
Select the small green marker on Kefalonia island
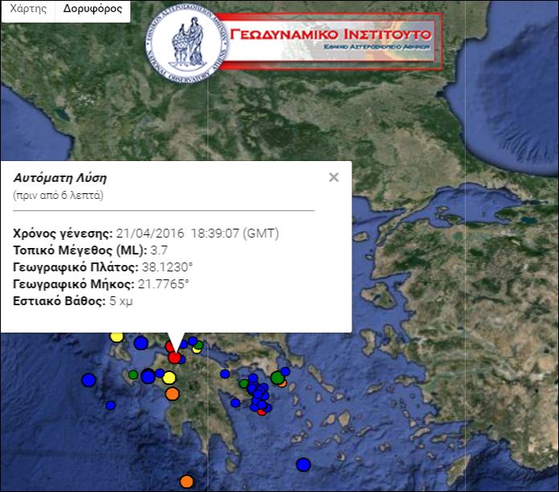pyautogui.click(x=133, y=374)
